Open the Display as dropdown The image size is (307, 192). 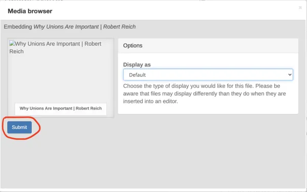(x=208, y=75)
